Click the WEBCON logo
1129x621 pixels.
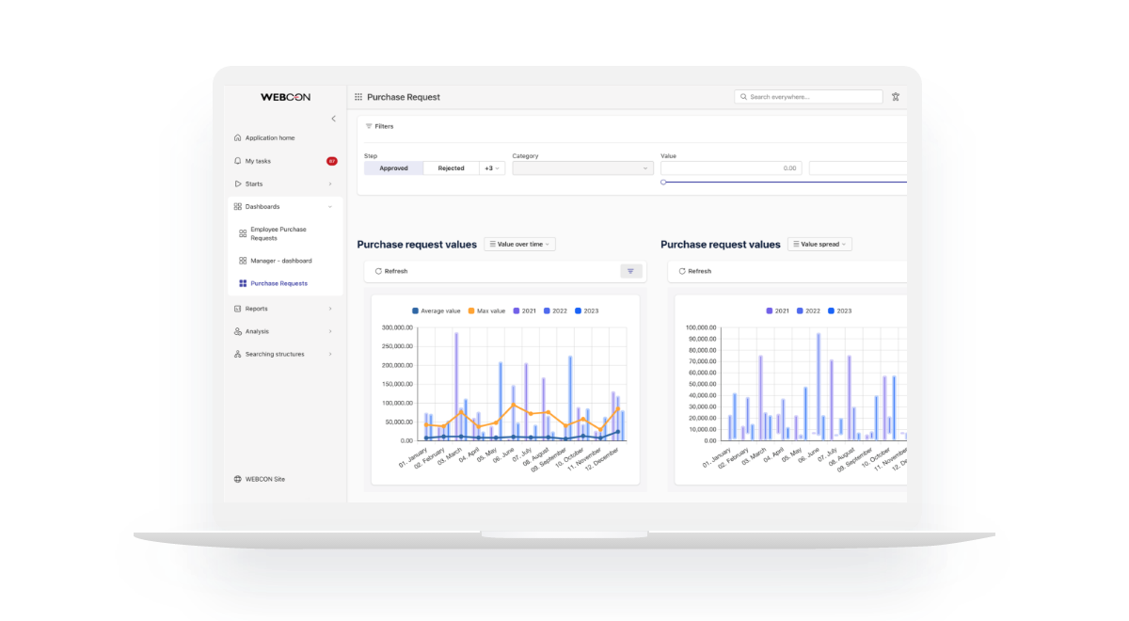pyautogui.click(x=285, y=97)
